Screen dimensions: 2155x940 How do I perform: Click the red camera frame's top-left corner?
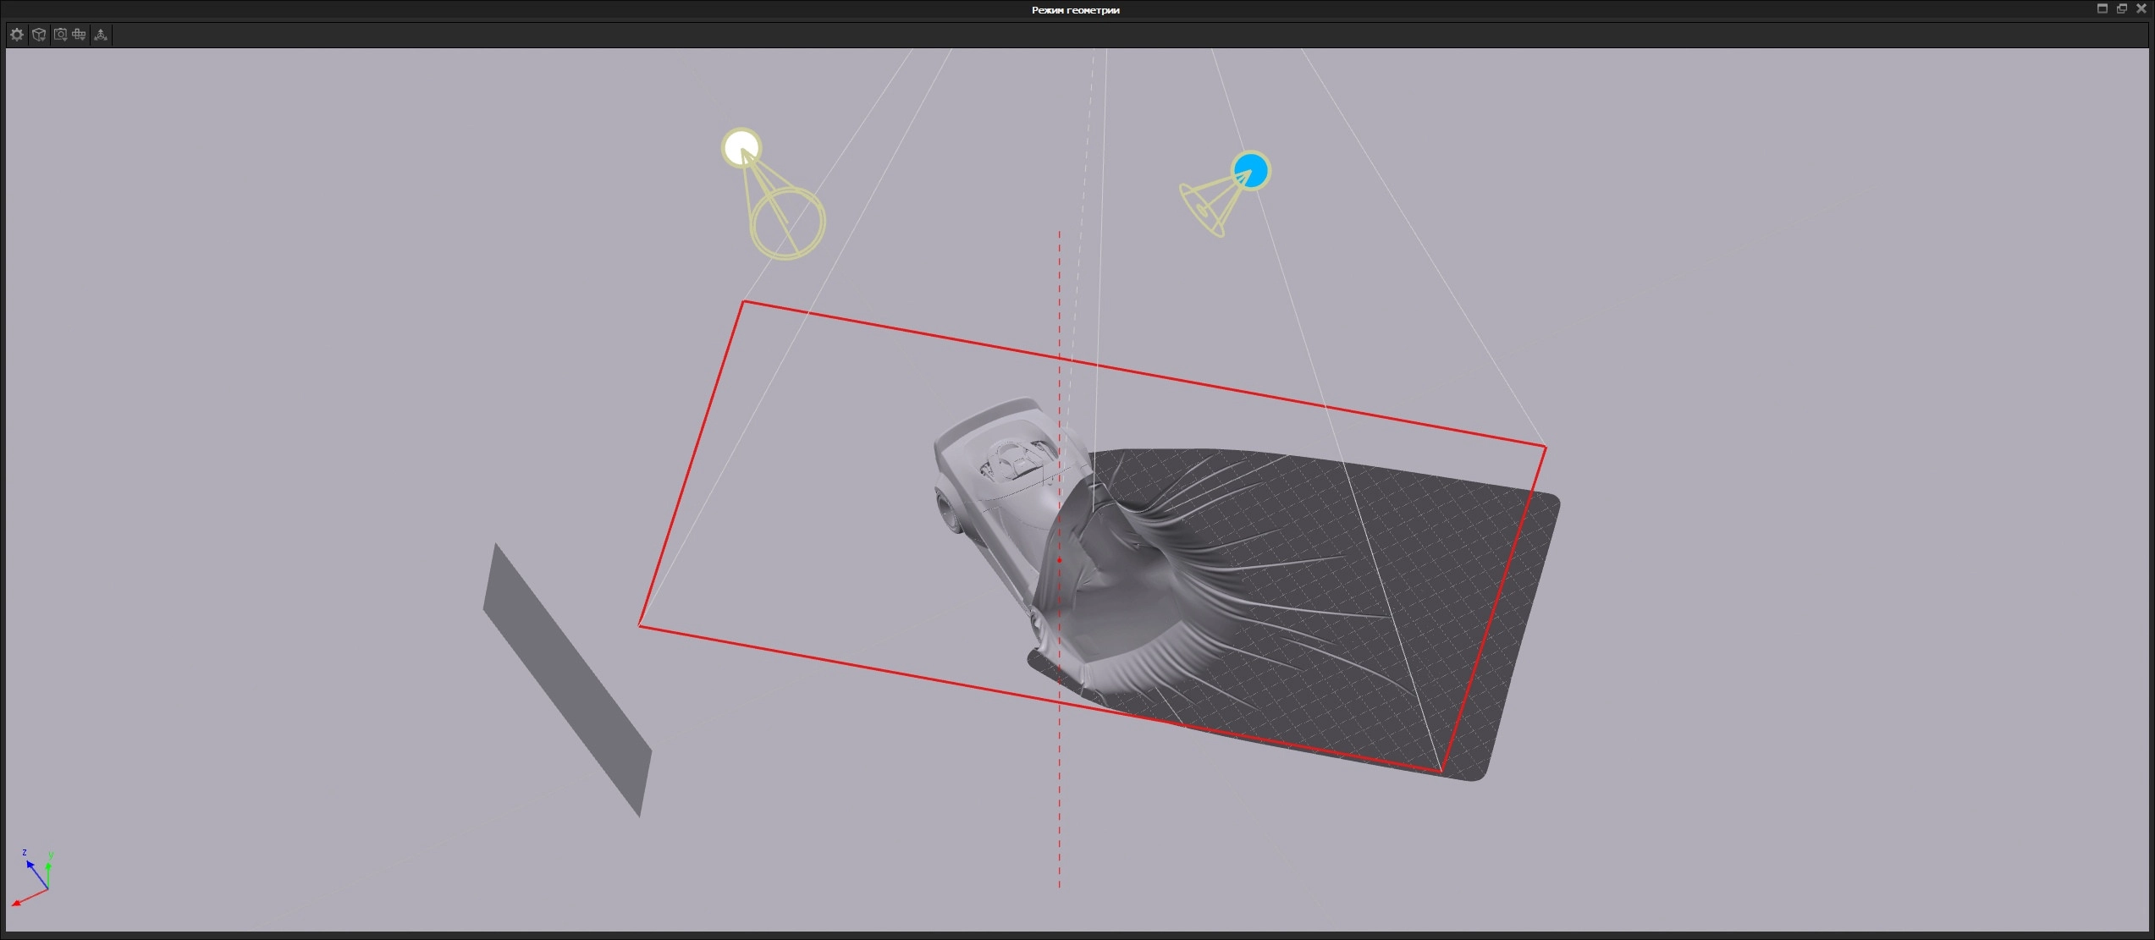click(x=743, y=302)
